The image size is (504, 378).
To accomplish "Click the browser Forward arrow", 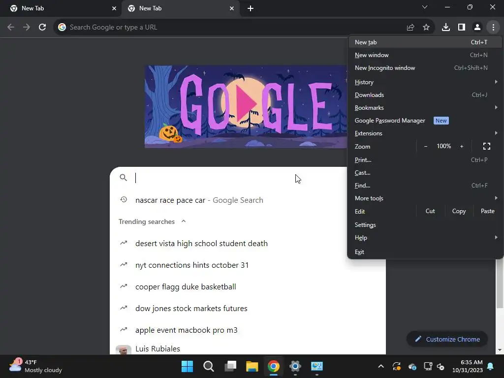I will click(27, 28).
